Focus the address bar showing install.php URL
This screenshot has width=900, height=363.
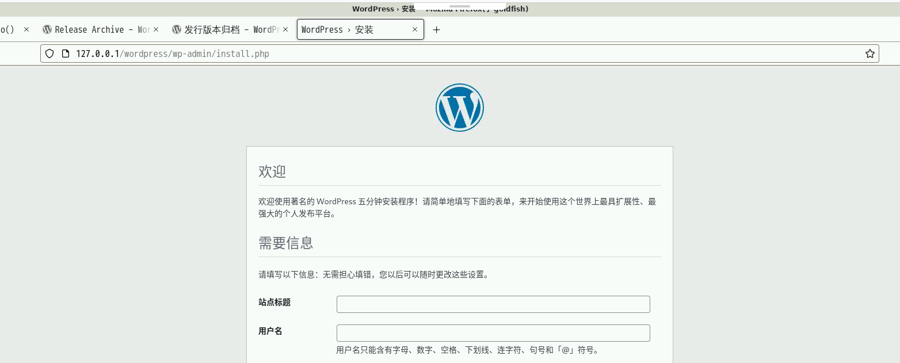(x=459, y=54)
